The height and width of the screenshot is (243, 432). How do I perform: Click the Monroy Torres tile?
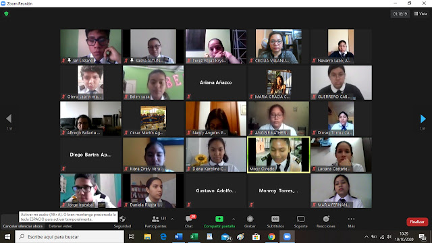tap(279, 190)
